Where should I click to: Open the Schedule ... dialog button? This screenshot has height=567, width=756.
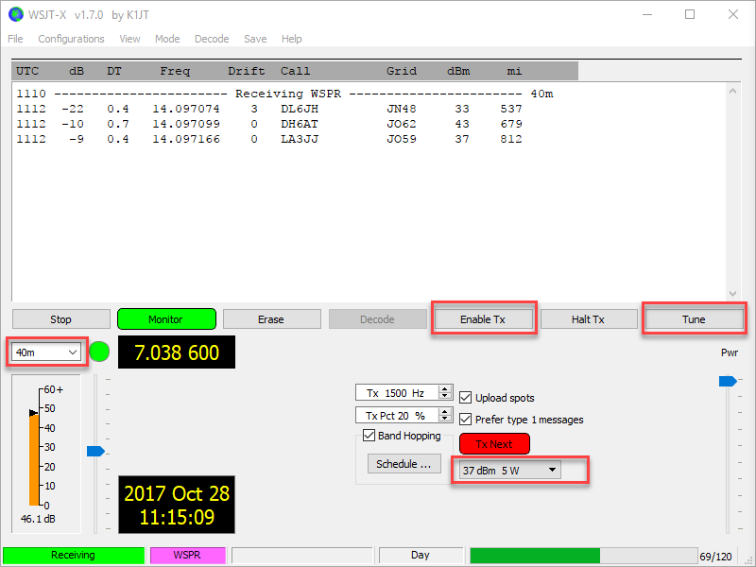404,464
